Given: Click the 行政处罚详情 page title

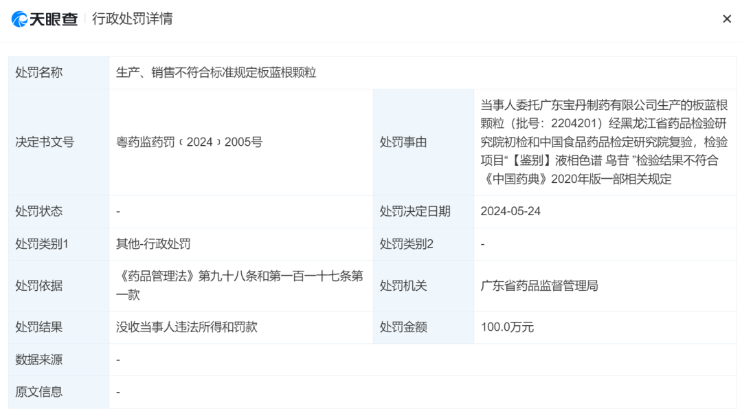Looking at the screenshot, I should (x=134, y=19).
